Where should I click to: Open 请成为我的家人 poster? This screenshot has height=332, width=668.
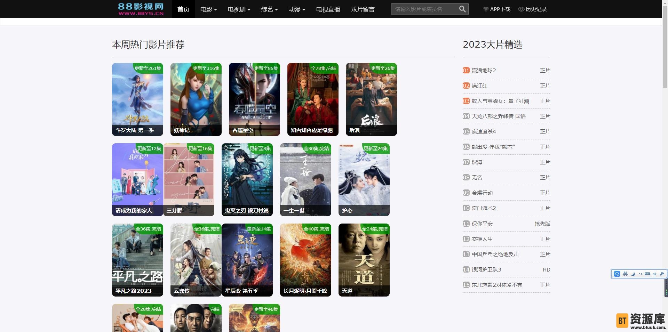point(137,180)
